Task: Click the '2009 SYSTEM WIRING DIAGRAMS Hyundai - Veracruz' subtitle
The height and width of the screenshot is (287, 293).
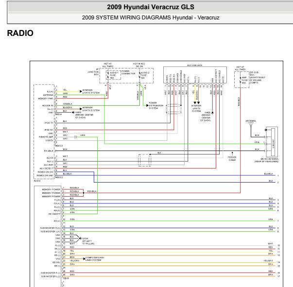Action: coord(151,17)
